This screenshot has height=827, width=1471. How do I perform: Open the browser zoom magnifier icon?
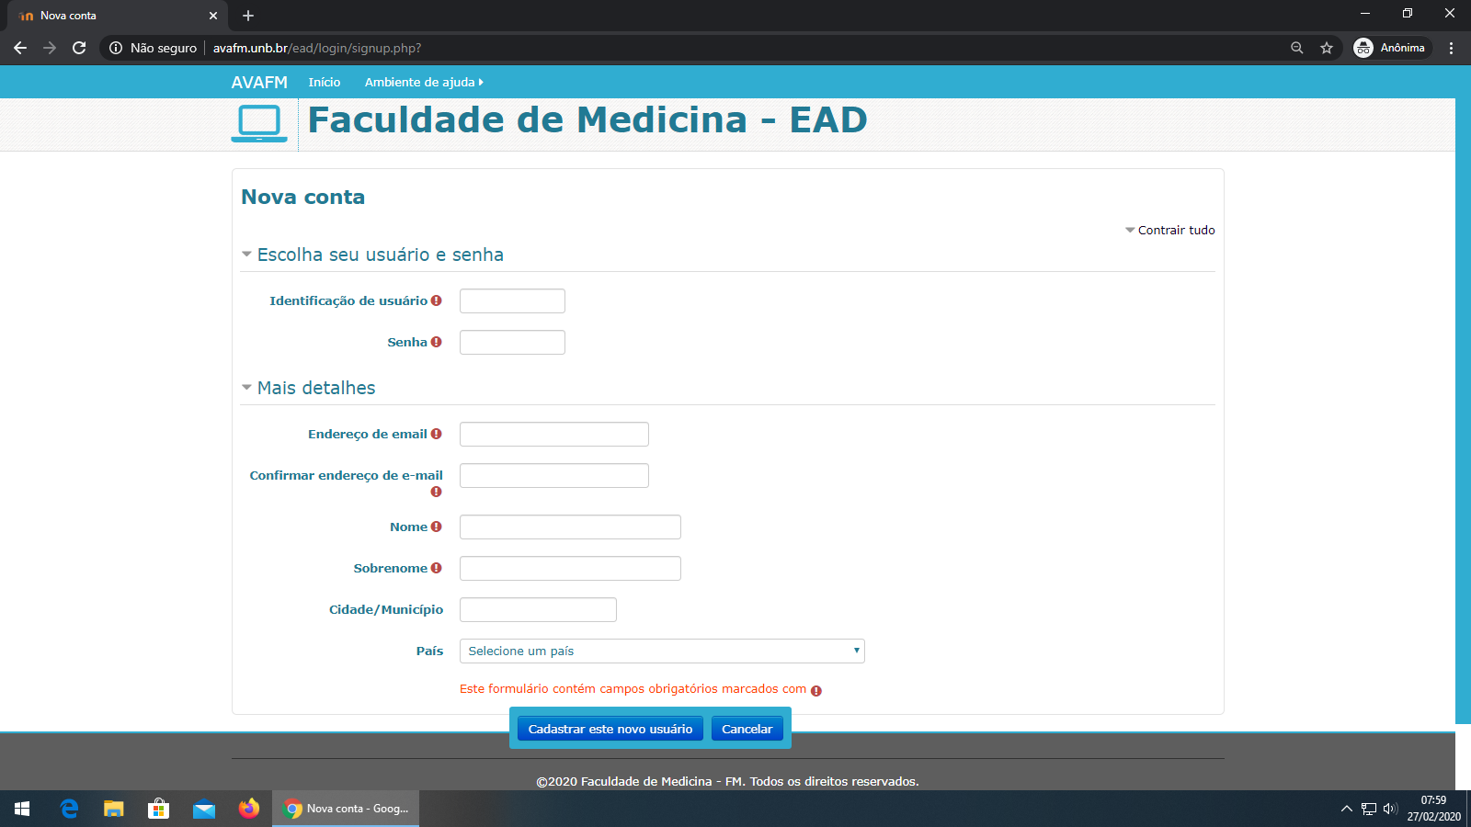1297,48
